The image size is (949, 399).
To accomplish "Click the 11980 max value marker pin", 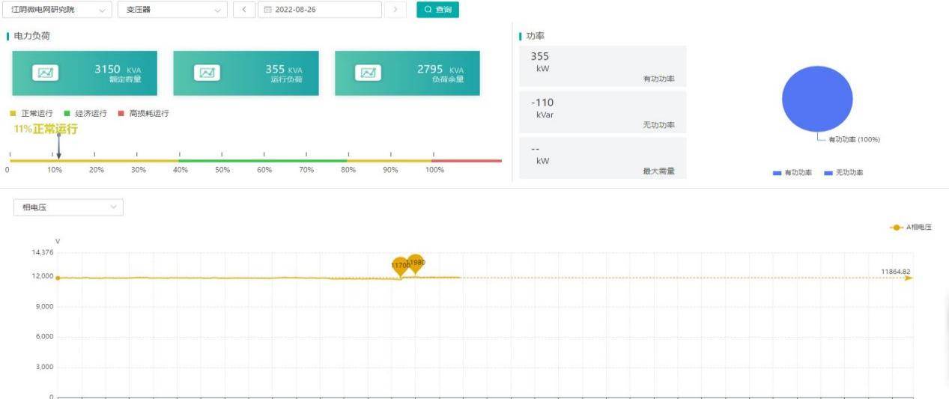I will [x=416, y=264].
